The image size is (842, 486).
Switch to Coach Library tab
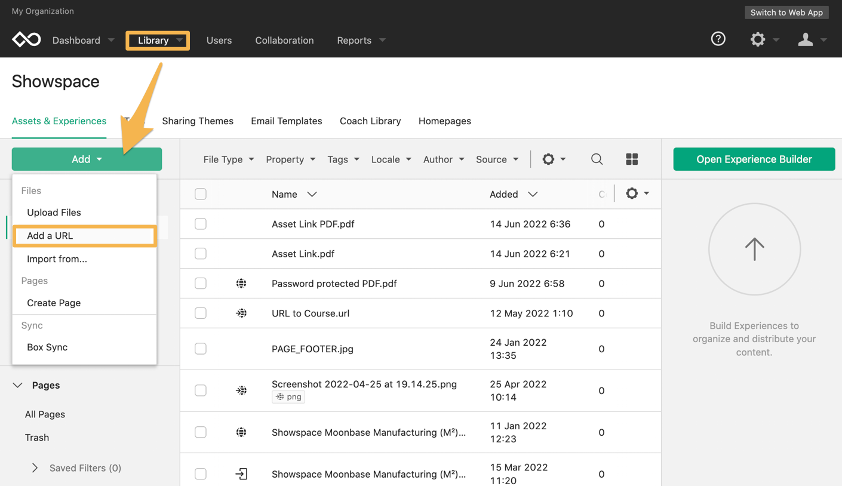pyautogui.click(x=370, y=121)
